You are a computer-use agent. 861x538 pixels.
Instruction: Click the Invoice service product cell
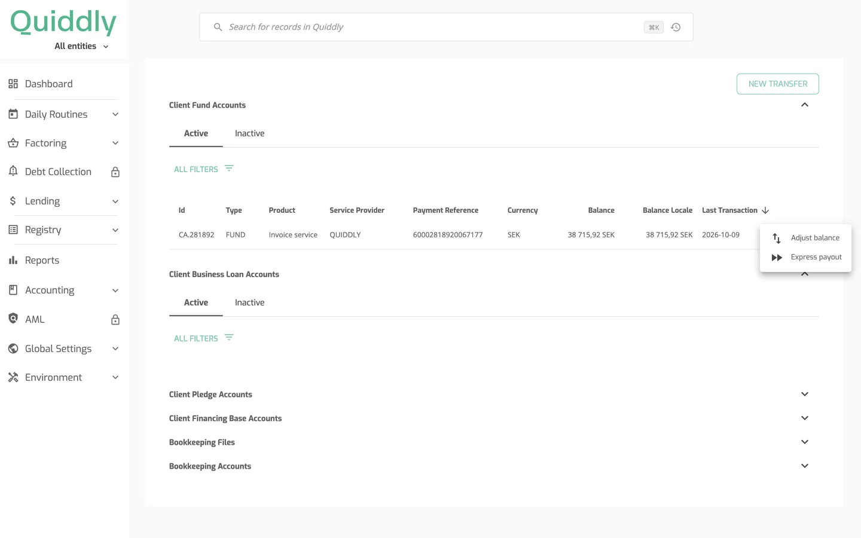point(293,235)
